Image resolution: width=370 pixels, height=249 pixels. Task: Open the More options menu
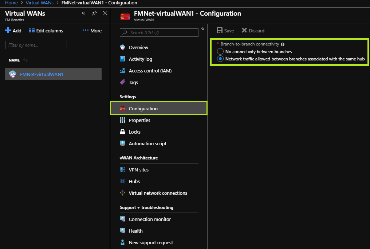[92, 31]
